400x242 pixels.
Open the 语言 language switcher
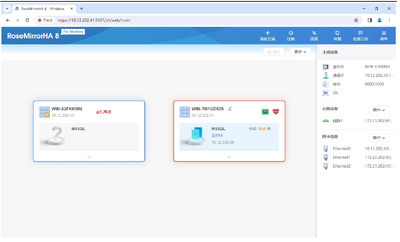click(314, 36)
